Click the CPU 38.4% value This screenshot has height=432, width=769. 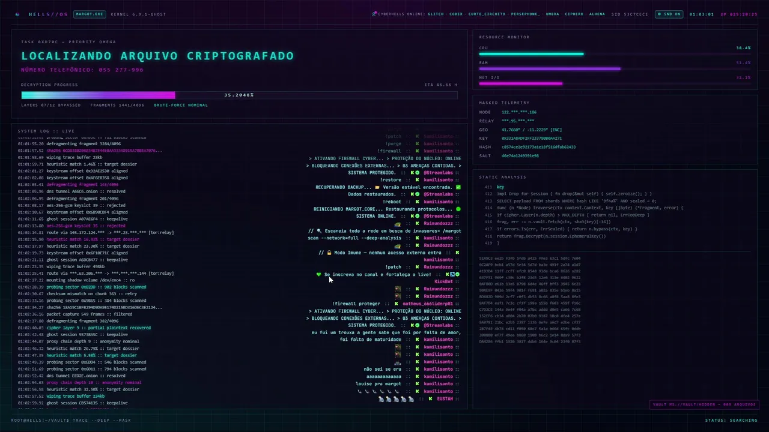[x=743, y=47]
